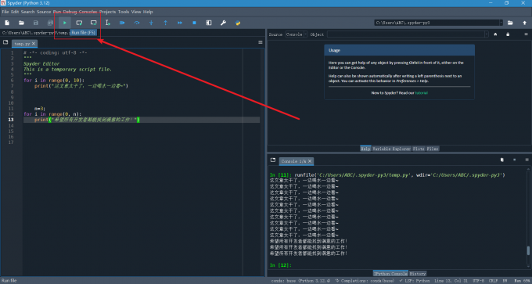The width and height of the screenshot is (532, 284).
Task: Click the Open file folder toolbar icon
Action: point(21,23)
